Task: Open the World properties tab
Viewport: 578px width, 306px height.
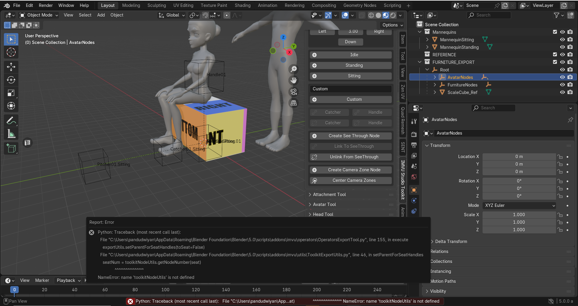Action: coord(414,177)
